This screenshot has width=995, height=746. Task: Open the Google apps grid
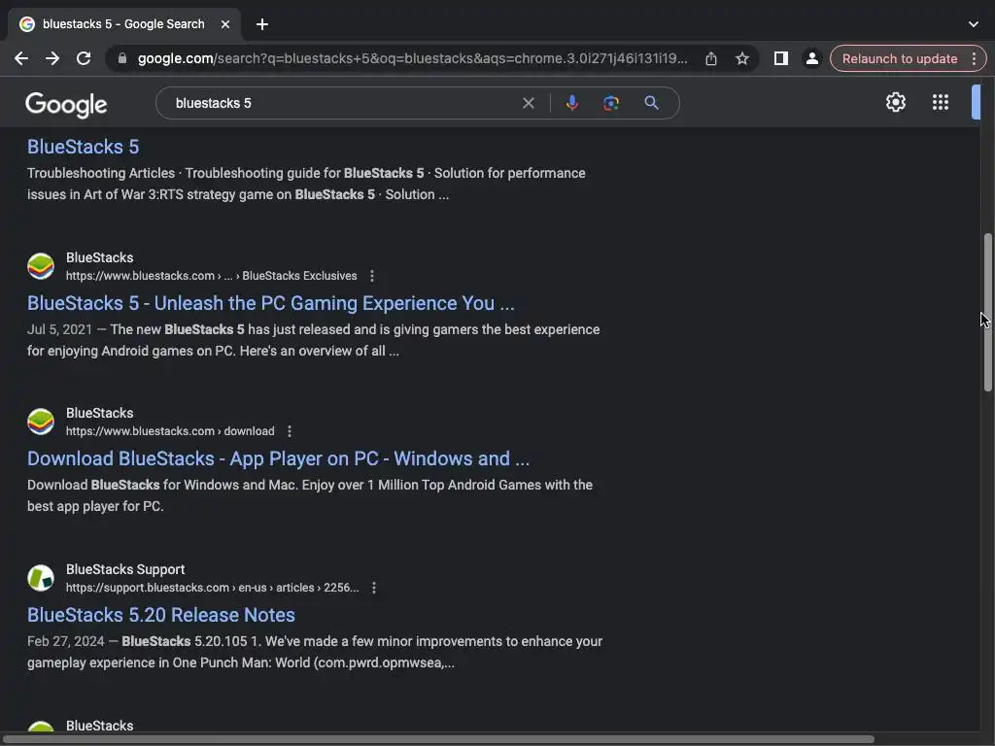tap(941, 102)
